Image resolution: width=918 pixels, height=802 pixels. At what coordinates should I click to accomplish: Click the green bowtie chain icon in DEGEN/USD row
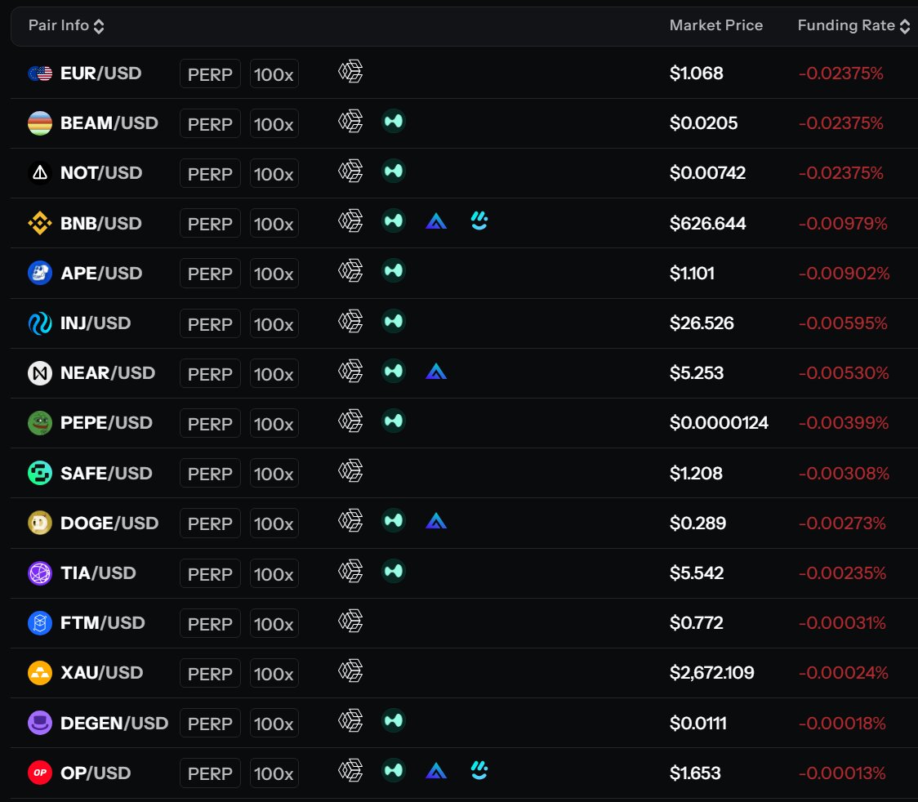(394, 720)
